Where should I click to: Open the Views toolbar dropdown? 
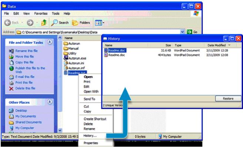click(100, 23)
